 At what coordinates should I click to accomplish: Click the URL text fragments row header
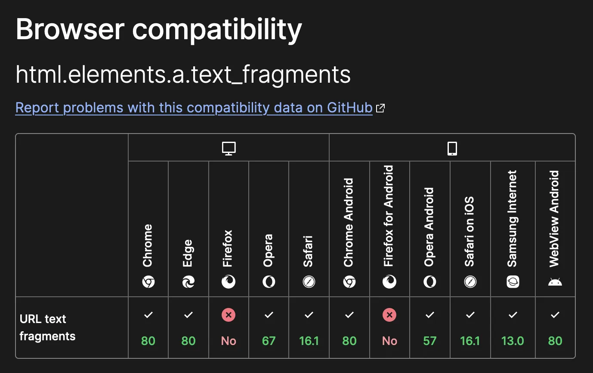coord(47,327)
